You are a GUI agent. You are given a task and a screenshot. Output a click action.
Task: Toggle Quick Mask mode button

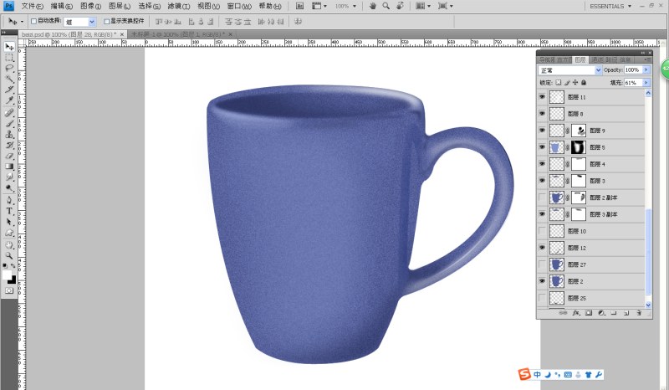point(9,290)
